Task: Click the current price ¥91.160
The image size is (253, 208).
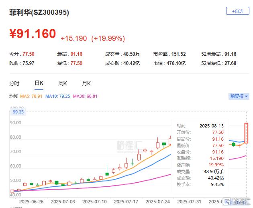Action: 33,34
